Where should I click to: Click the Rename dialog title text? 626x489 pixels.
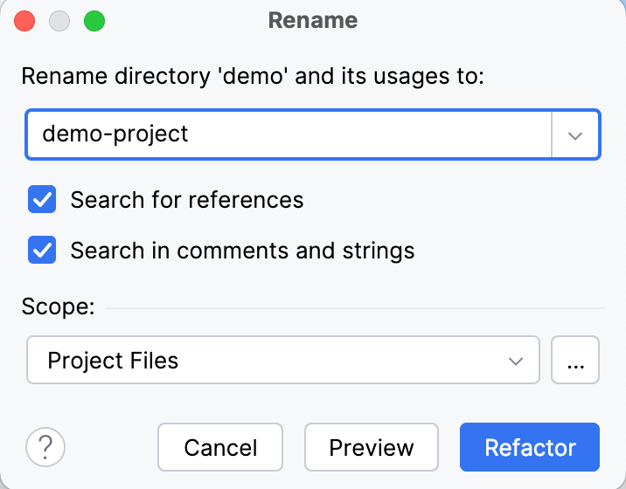[x=313, y=20]
